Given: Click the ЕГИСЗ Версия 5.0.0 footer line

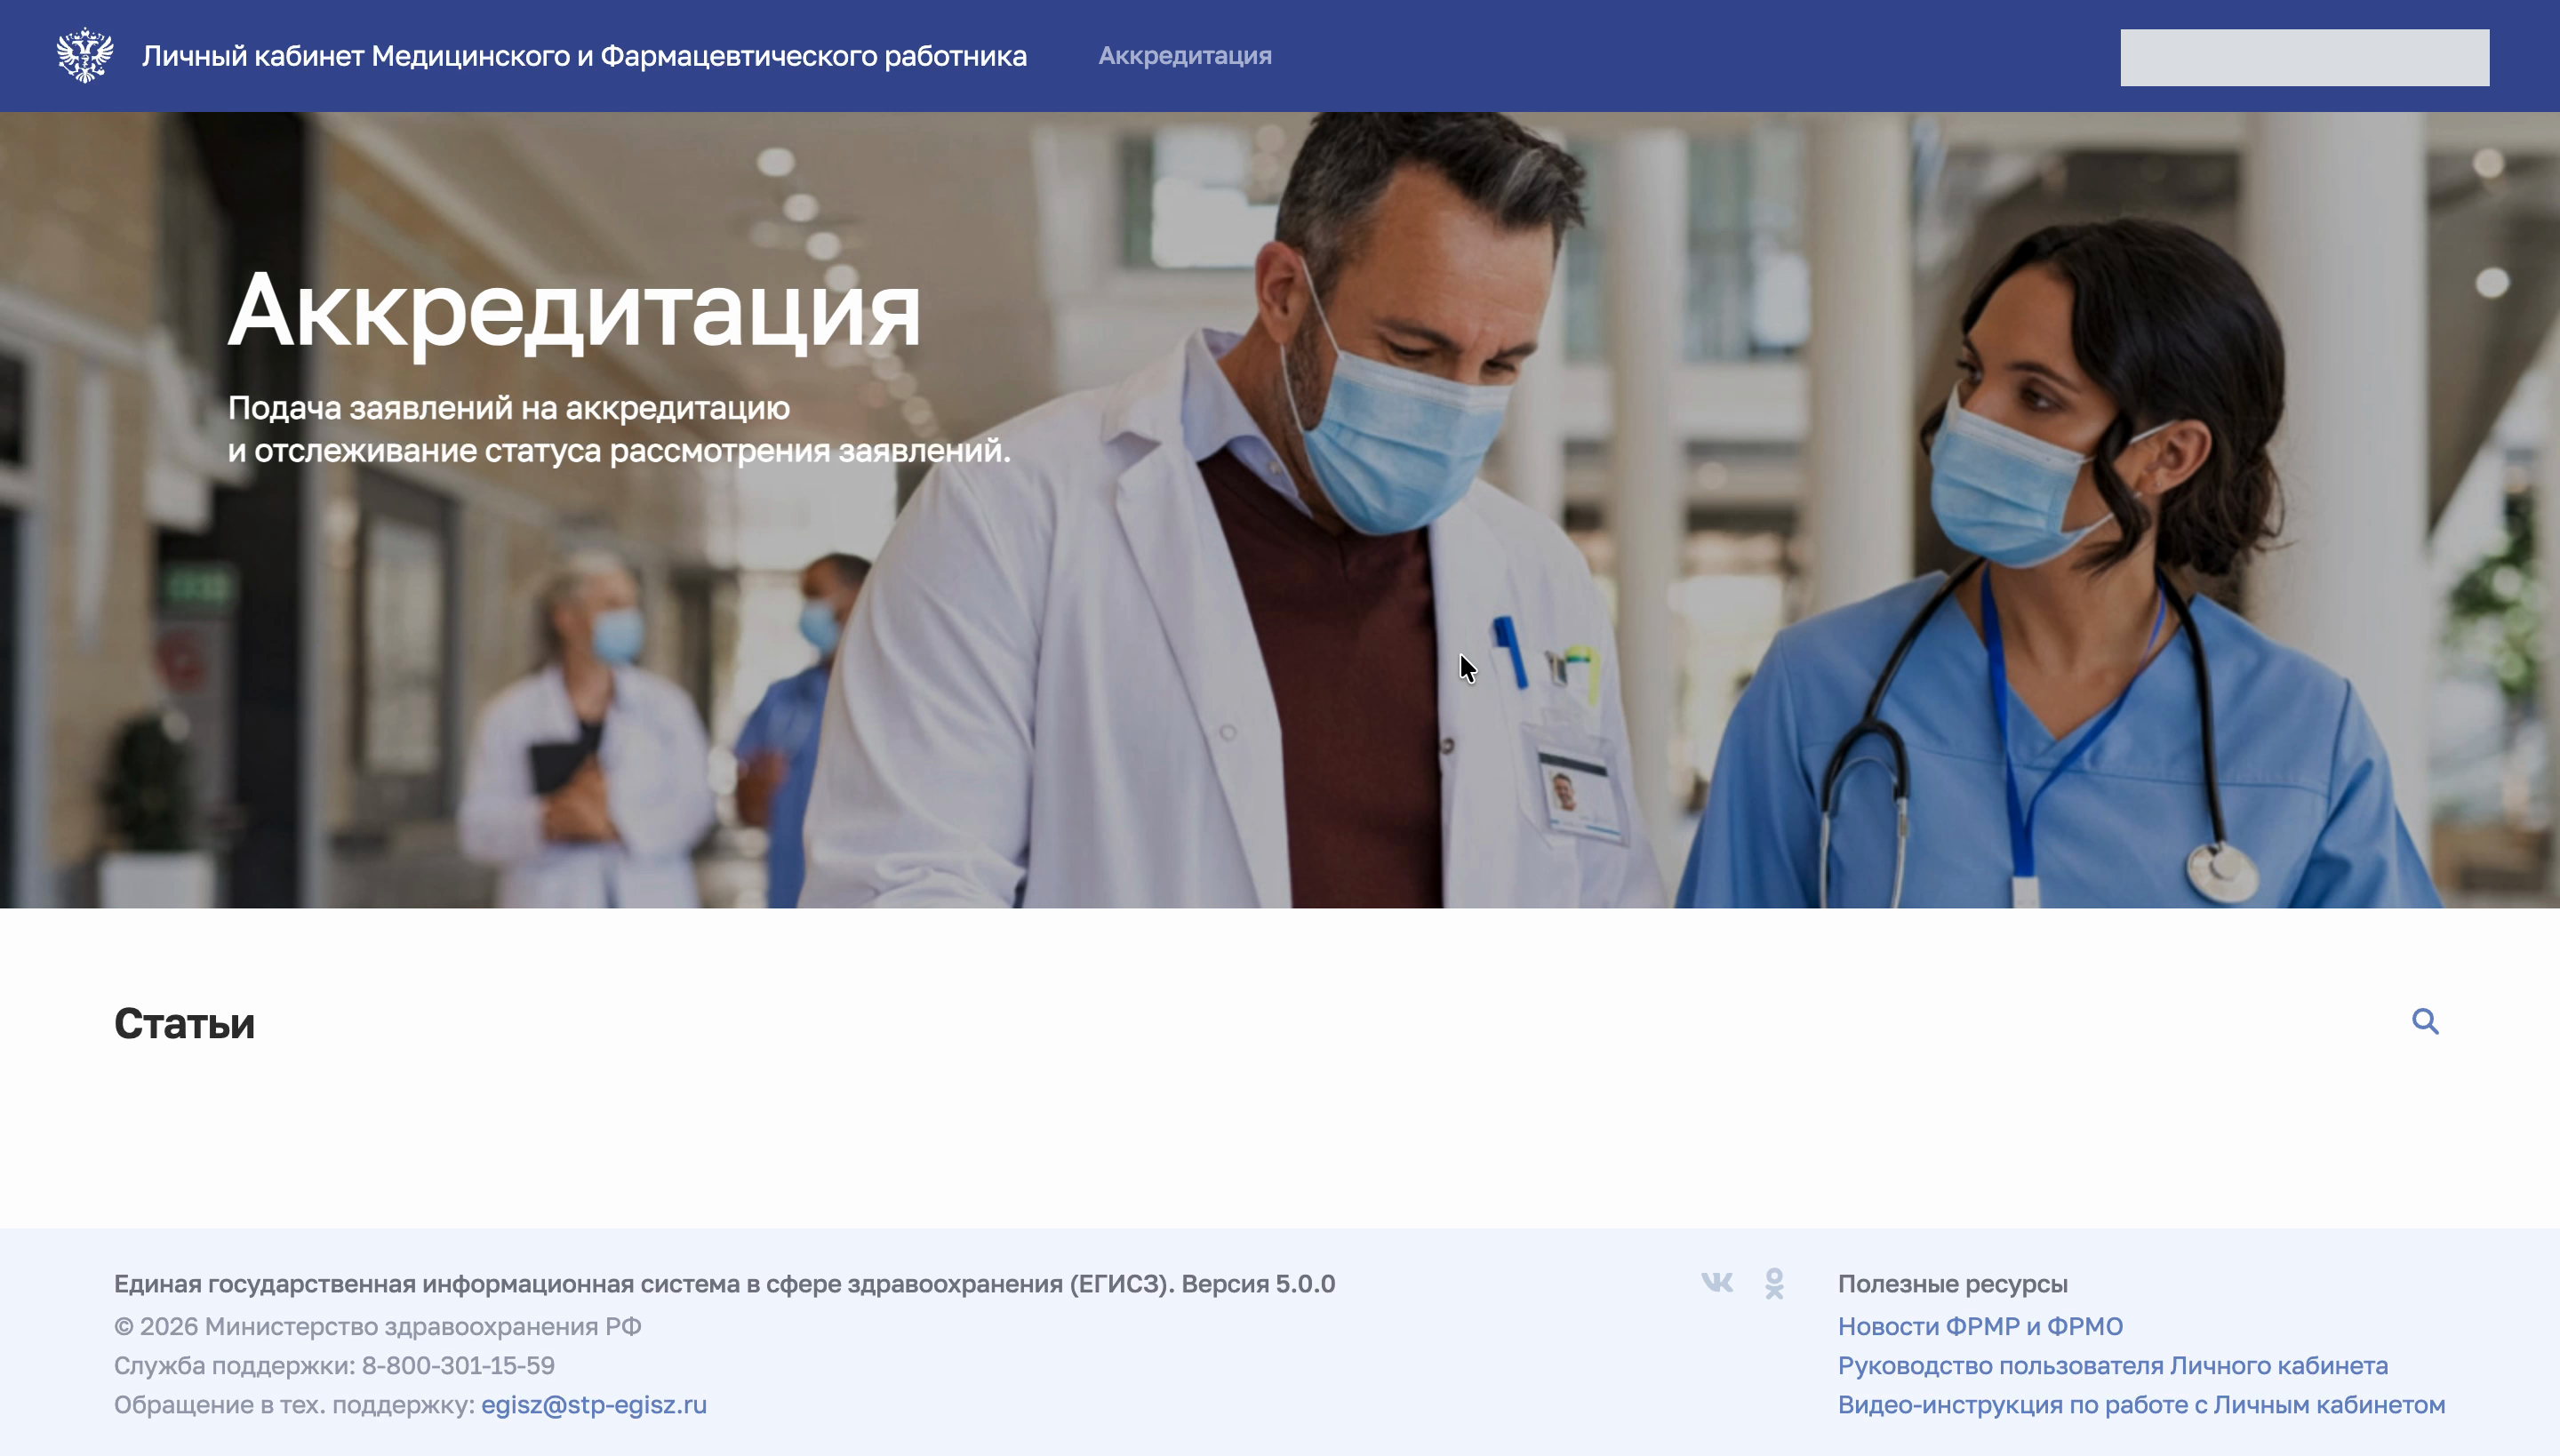Looking at the screenshot, I should 724,1283.
